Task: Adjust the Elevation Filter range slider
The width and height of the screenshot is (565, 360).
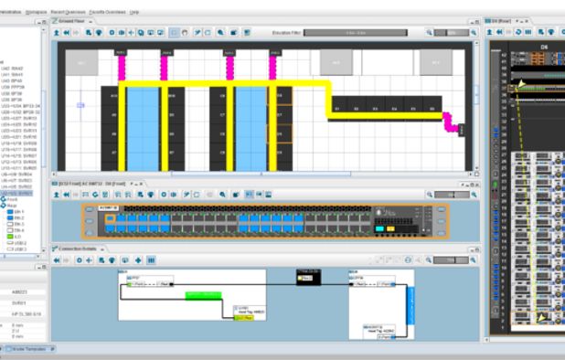Action: coord(356,33)
